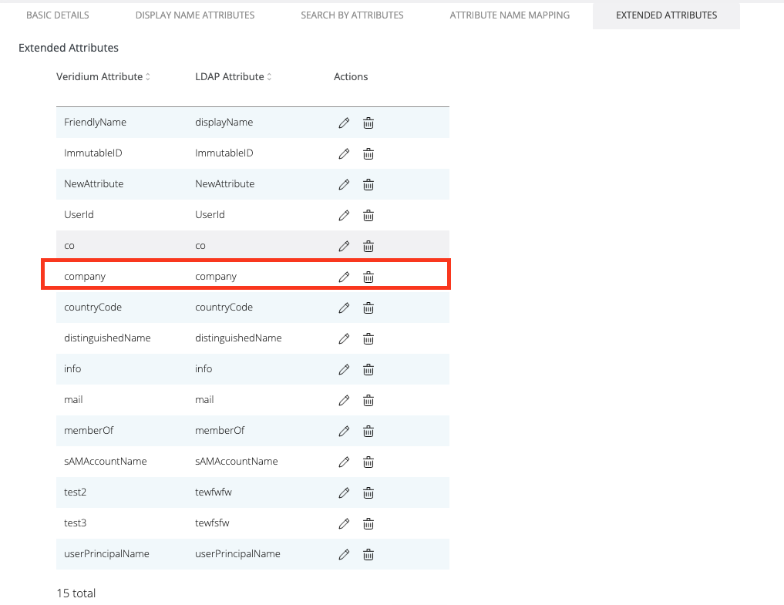
Task: Delete the UserId attribute
Action: click(x=368, y=215)
